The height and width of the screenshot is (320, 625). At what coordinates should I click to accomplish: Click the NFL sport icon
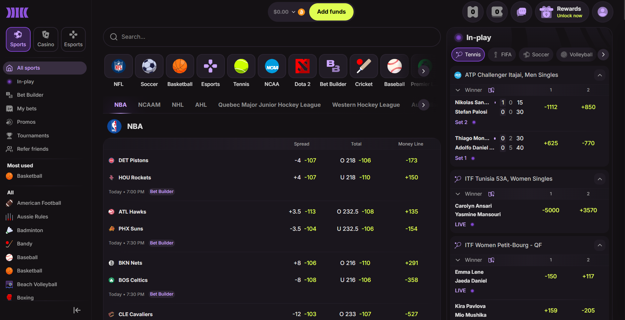click(119, 66)
